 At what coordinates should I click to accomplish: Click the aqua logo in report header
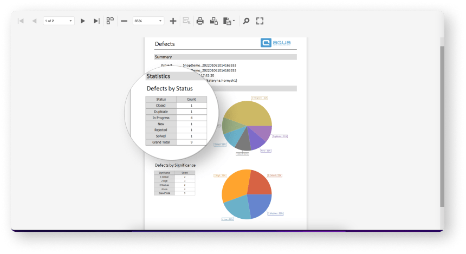[x=277, y=43]
